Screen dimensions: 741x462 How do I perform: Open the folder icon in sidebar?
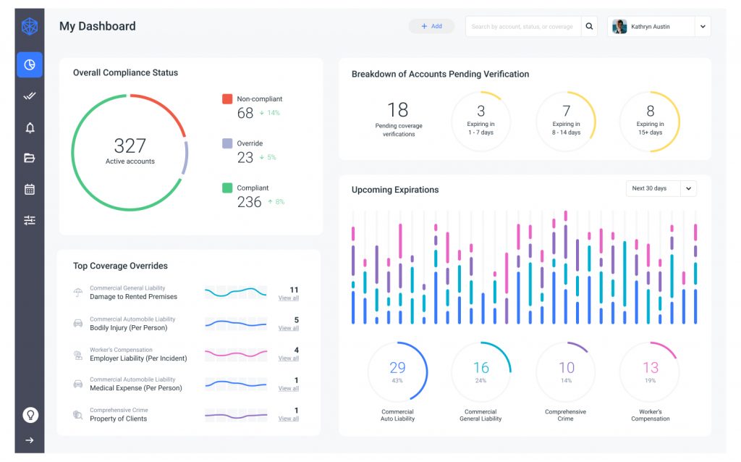pos(30,158)
